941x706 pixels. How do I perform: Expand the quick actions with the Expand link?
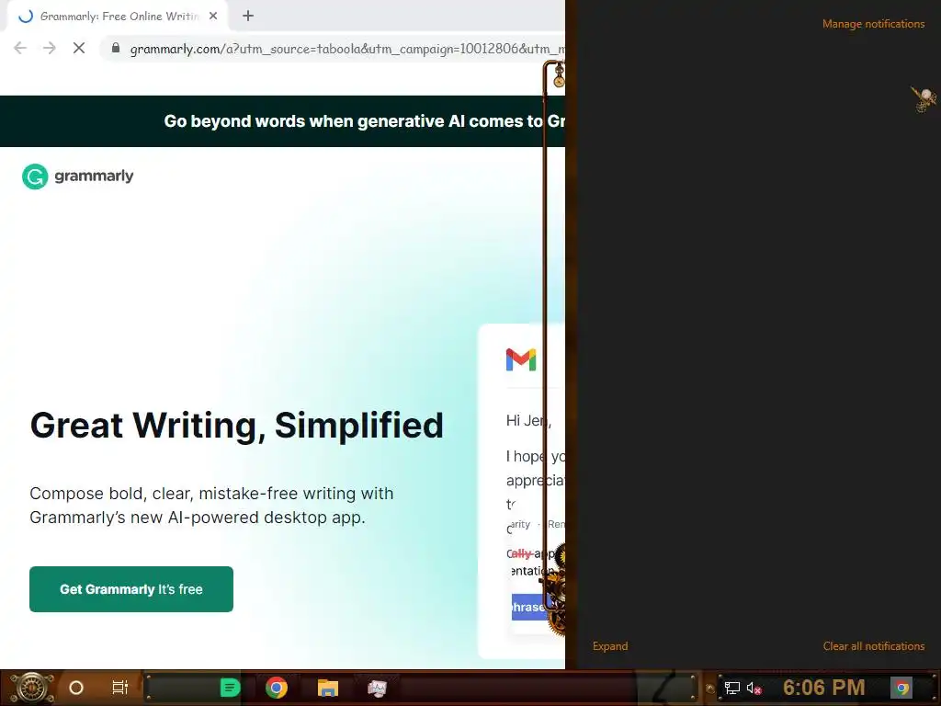610,646
